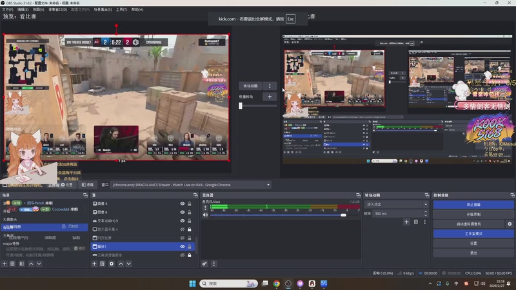Mute the 麦克风/Aux speaker icon

[205, 215]
